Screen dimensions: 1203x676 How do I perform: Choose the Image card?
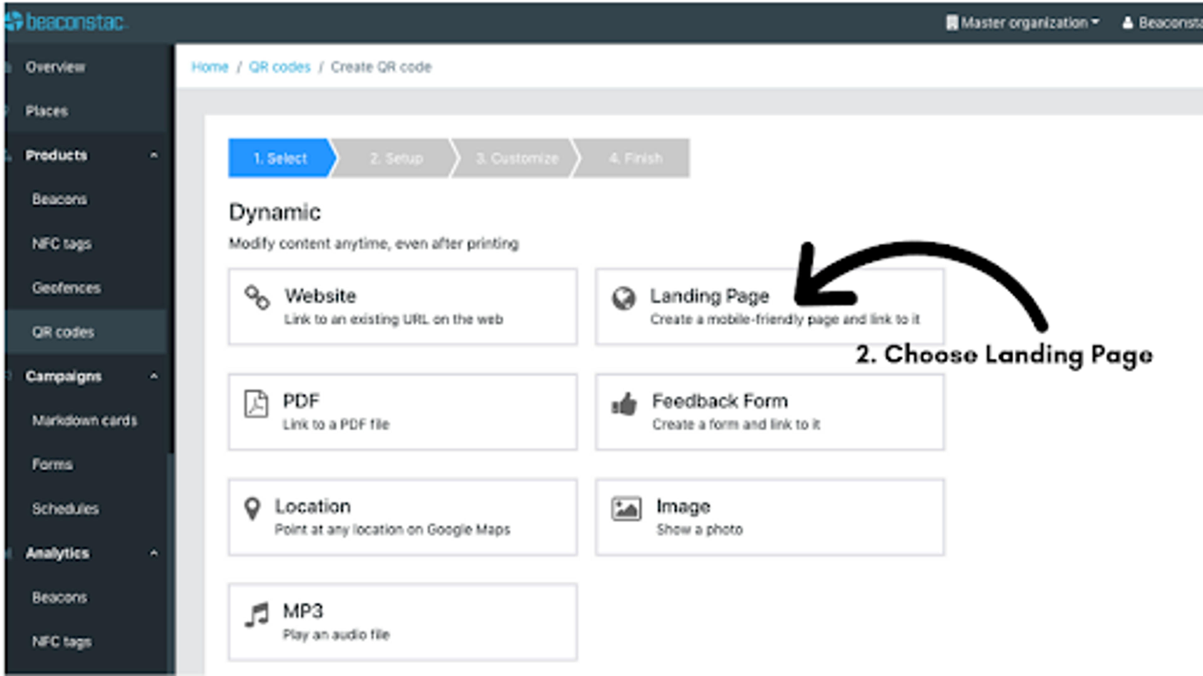tap(770, 517)
